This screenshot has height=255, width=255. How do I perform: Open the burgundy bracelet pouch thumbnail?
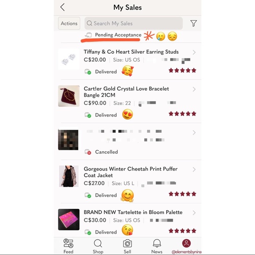69,96
